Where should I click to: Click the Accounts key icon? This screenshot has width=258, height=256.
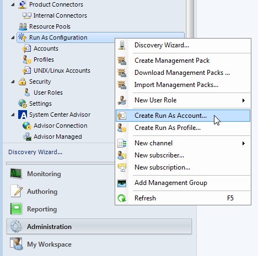[x=26, y=48]
